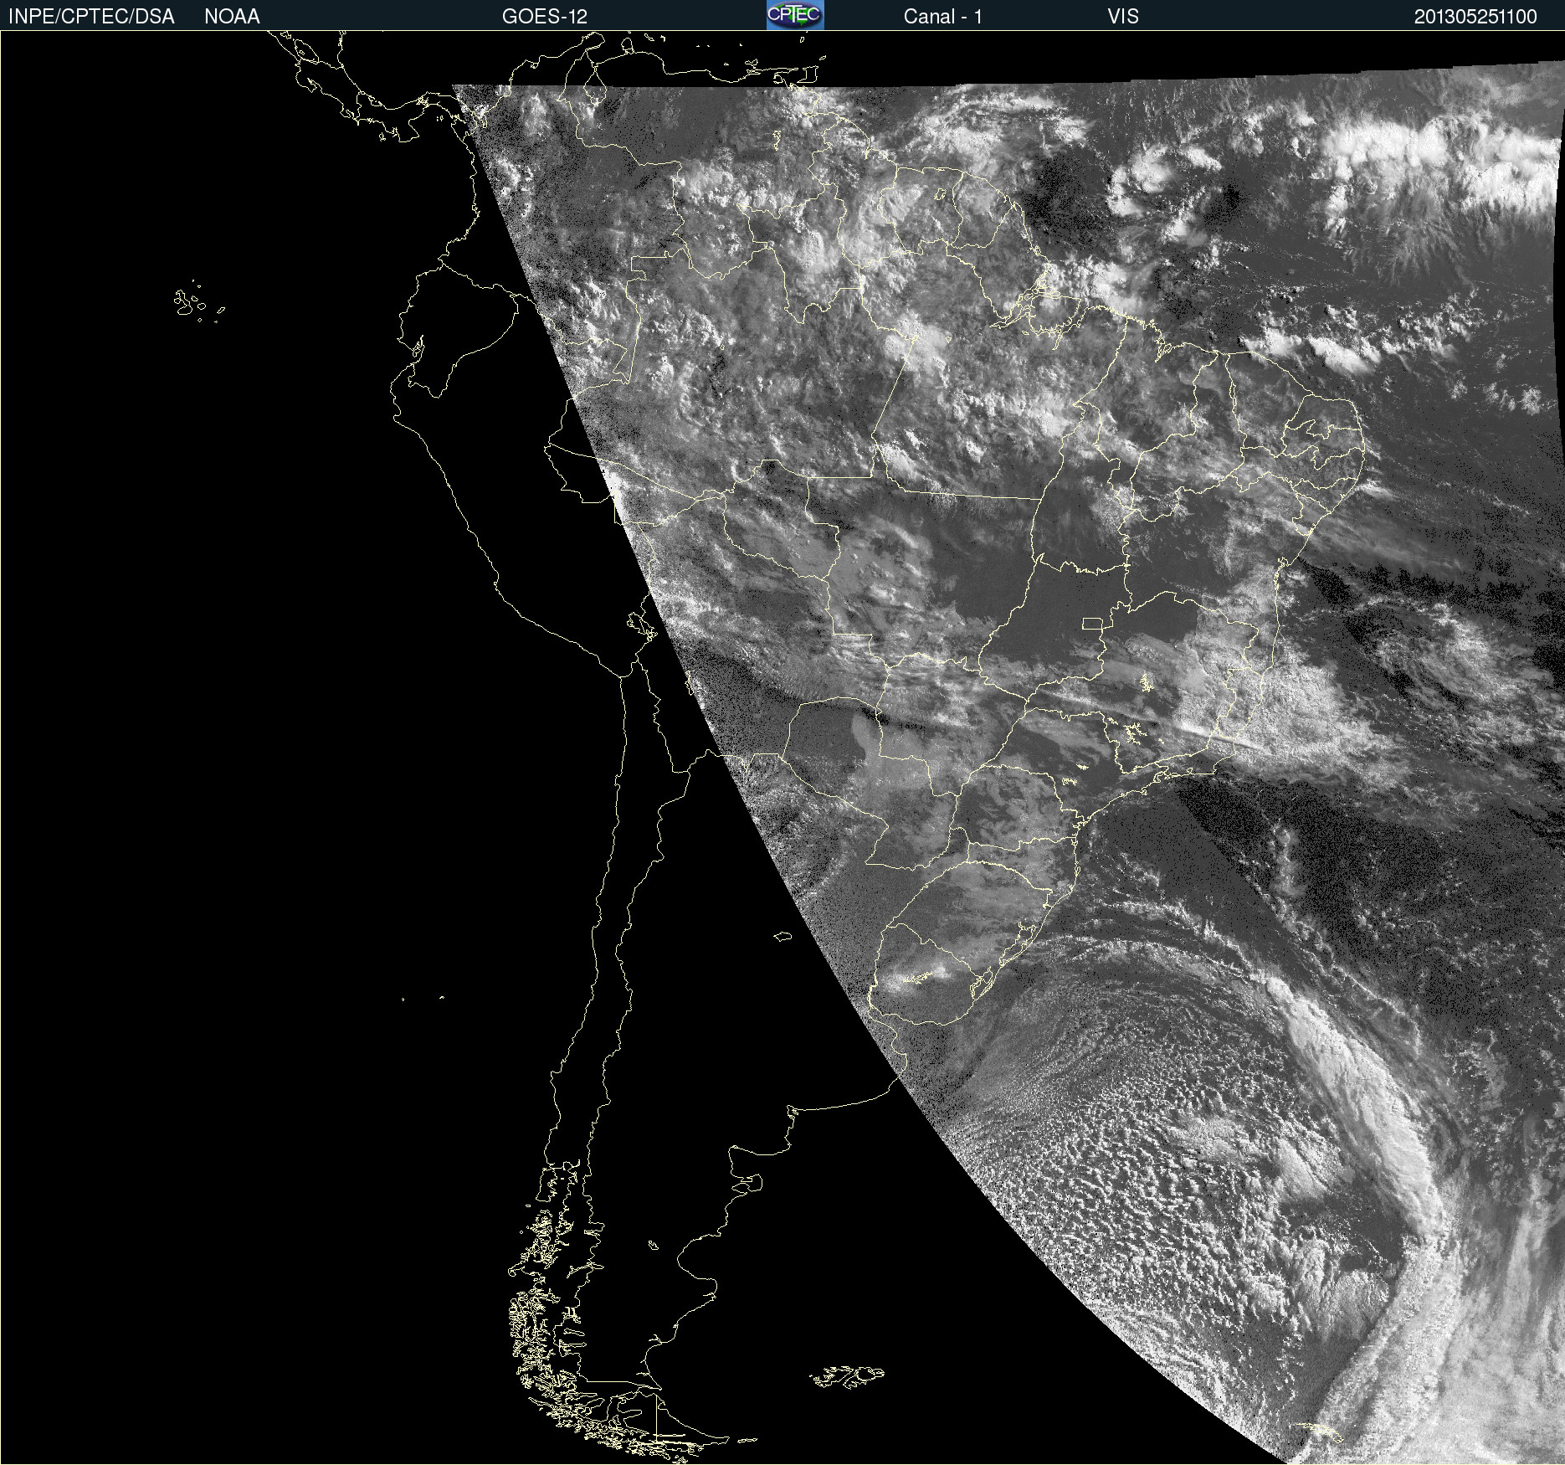The image size is (1565, 1465).
Task: Click the CPTEC logo in the header
Action: click(795, 15)
